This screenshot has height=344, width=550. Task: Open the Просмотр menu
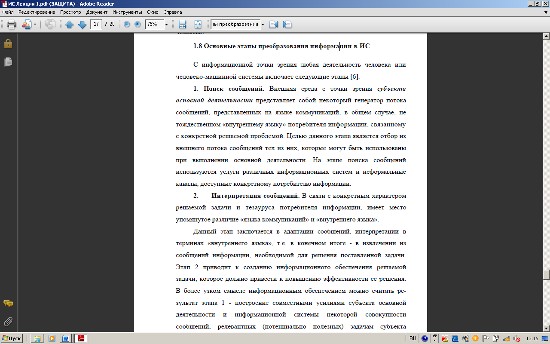click(x=70, y=12)
